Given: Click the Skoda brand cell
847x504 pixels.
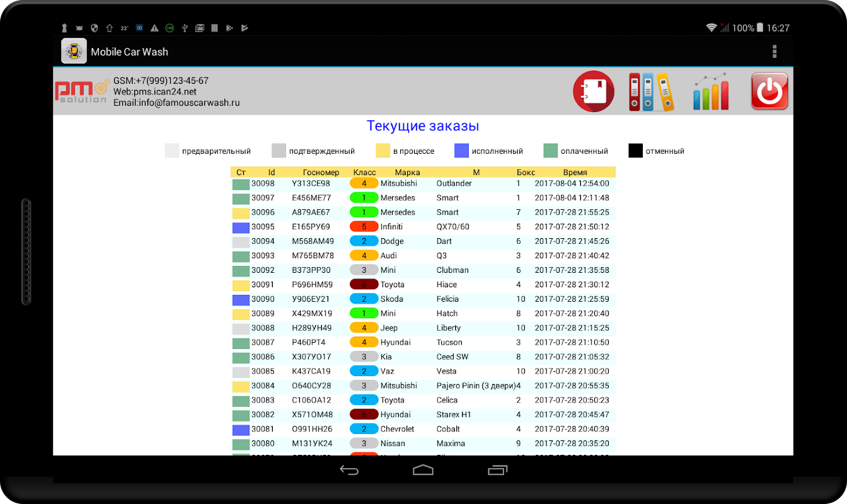Looking at the screenshot, I should click(392, 299).
